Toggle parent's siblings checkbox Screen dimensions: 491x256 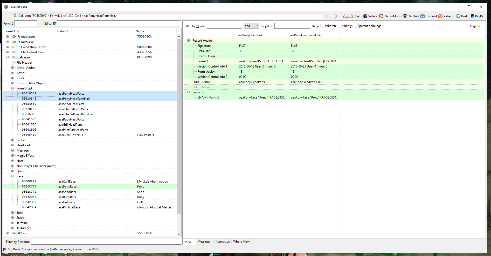click(357, 26)
